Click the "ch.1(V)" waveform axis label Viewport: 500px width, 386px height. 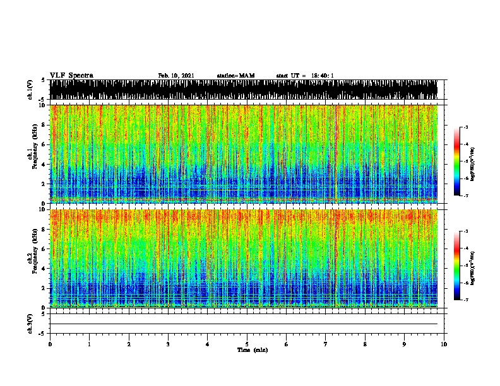(30, 90)
